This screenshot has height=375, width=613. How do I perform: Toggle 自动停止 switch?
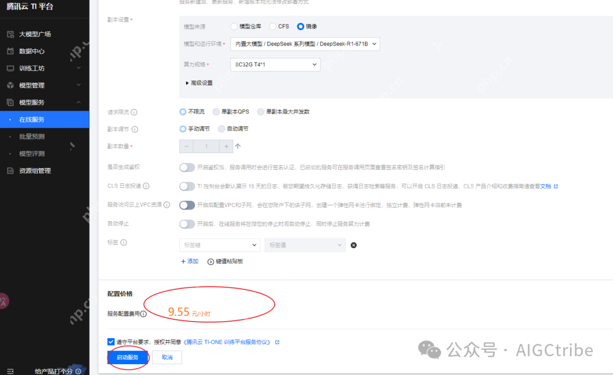click(x=187, y=224)
